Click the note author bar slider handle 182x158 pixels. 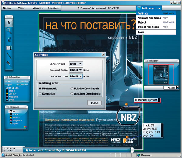tap(132, 150)
